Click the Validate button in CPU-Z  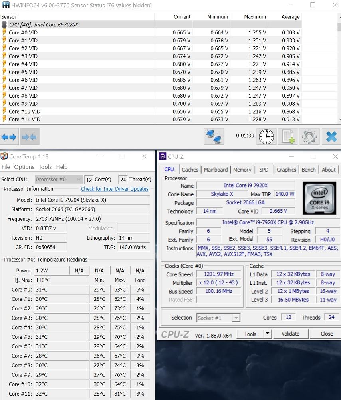click(x=291, y=334)
